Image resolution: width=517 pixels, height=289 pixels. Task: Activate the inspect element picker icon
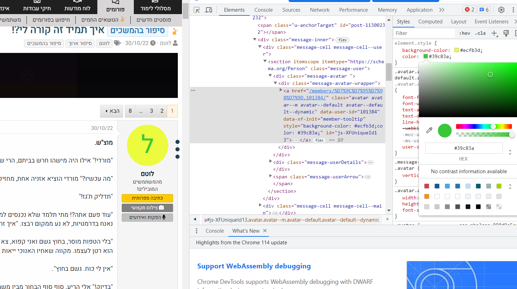pyautogui.click(x=197, y=10)
